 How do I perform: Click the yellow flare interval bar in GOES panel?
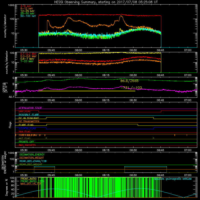coord(87,91)
